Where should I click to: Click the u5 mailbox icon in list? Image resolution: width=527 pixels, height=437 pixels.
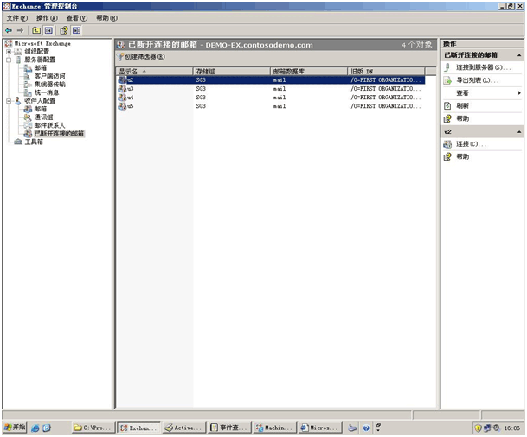coord(122,106)
